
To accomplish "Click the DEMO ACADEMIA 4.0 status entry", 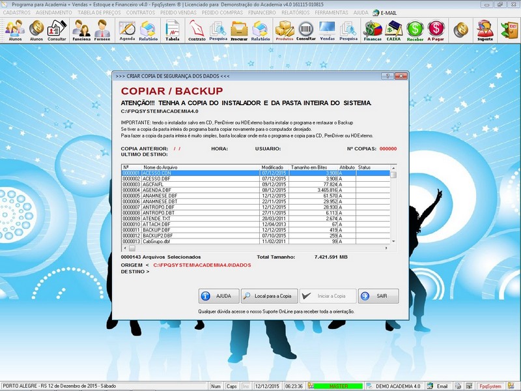I will pyautogui.click(x=394, y=386).
